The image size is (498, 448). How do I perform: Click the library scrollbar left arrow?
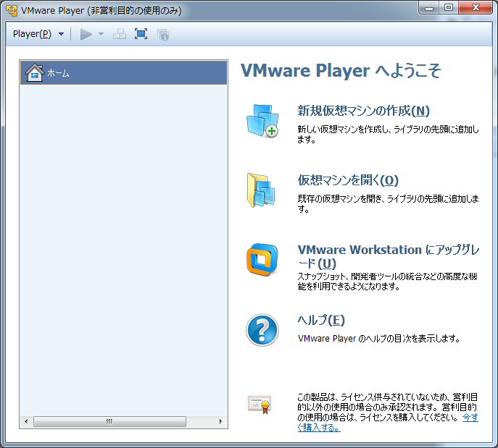pyautogui.click(x=26, y=421)
